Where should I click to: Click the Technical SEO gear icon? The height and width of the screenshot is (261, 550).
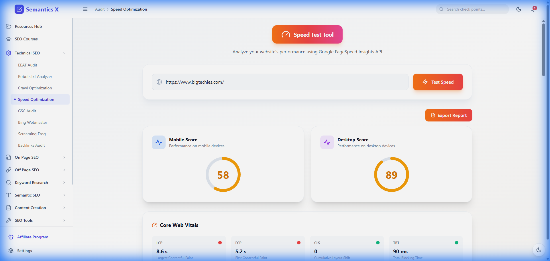point(9,53)
